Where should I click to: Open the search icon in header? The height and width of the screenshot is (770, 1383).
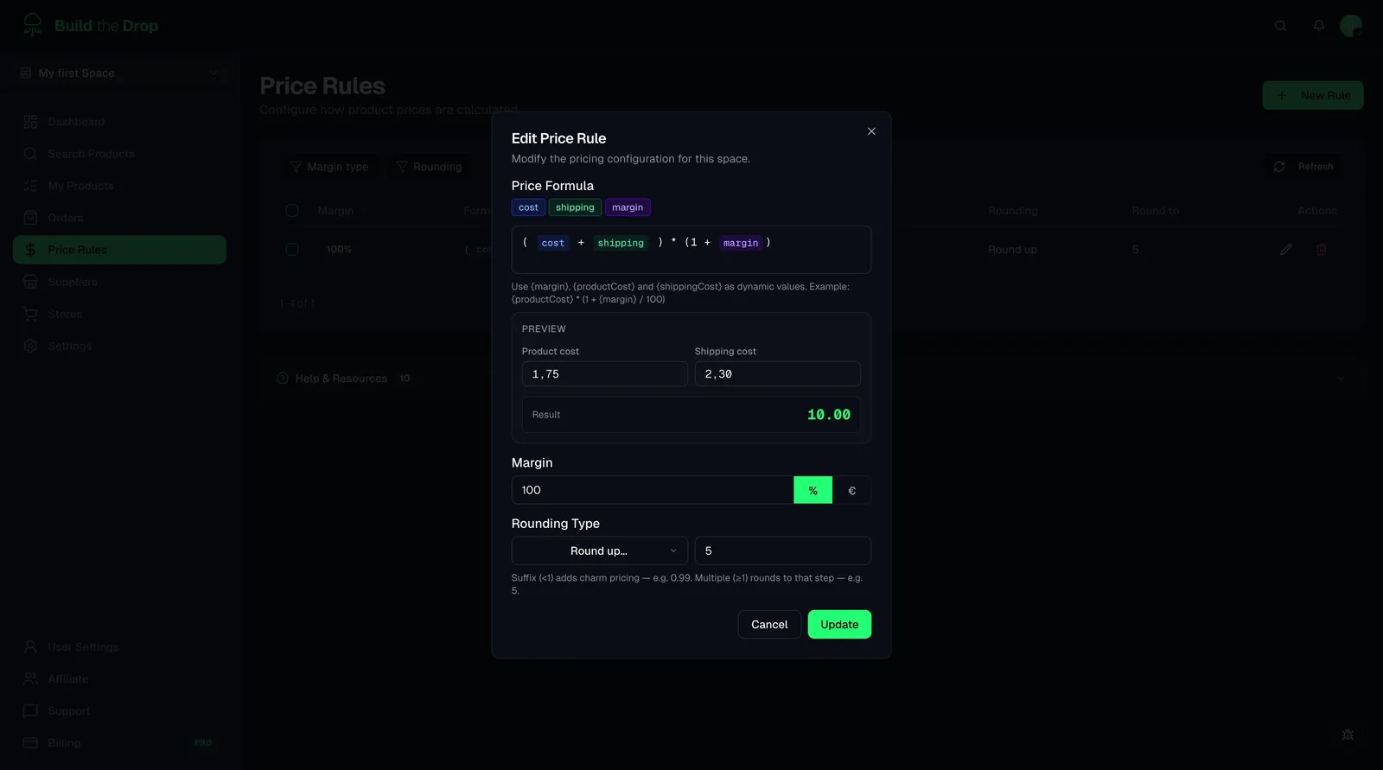[x=1280, y=26]
